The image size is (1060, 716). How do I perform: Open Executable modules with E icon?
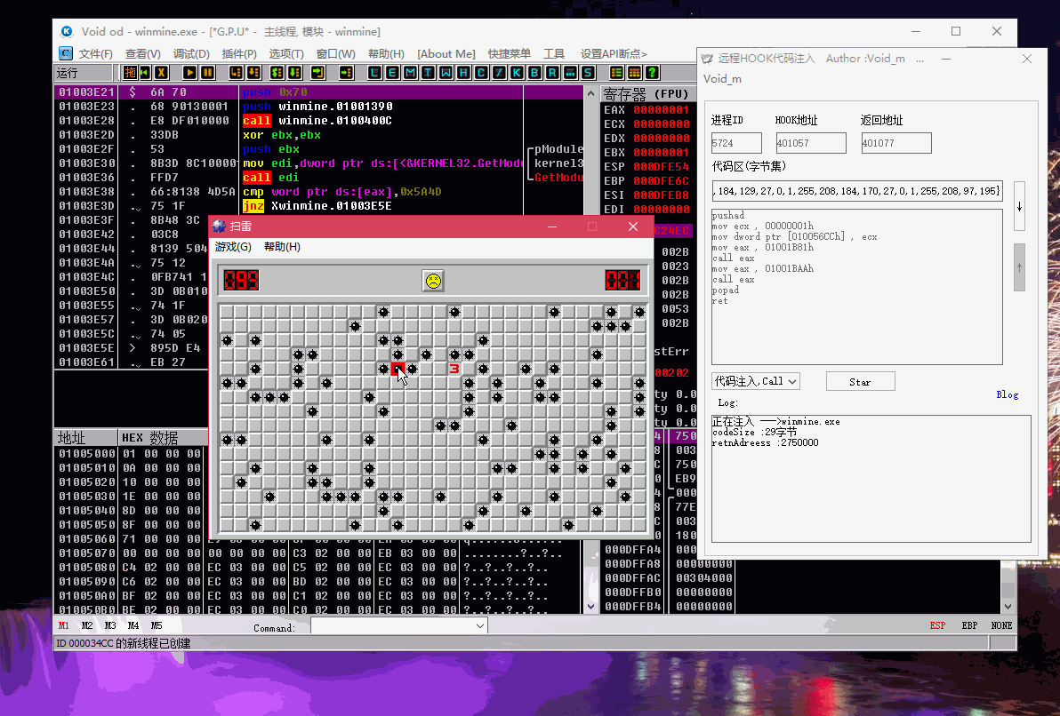[x=393, y=72]
